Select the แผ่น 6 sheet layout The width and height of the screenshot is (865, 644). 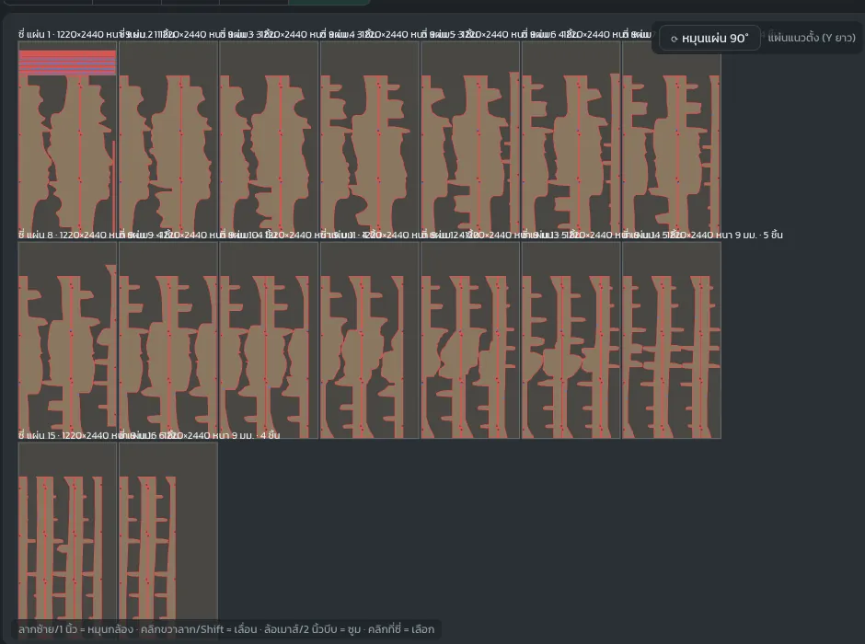pyautogui.click(x=571, y=138)
